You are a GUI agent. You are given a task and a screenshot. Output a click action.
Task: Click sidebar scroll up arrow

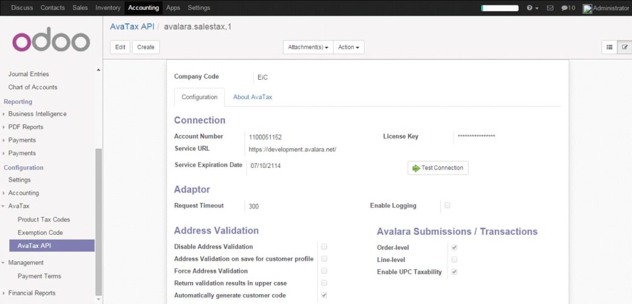point(99,70)
